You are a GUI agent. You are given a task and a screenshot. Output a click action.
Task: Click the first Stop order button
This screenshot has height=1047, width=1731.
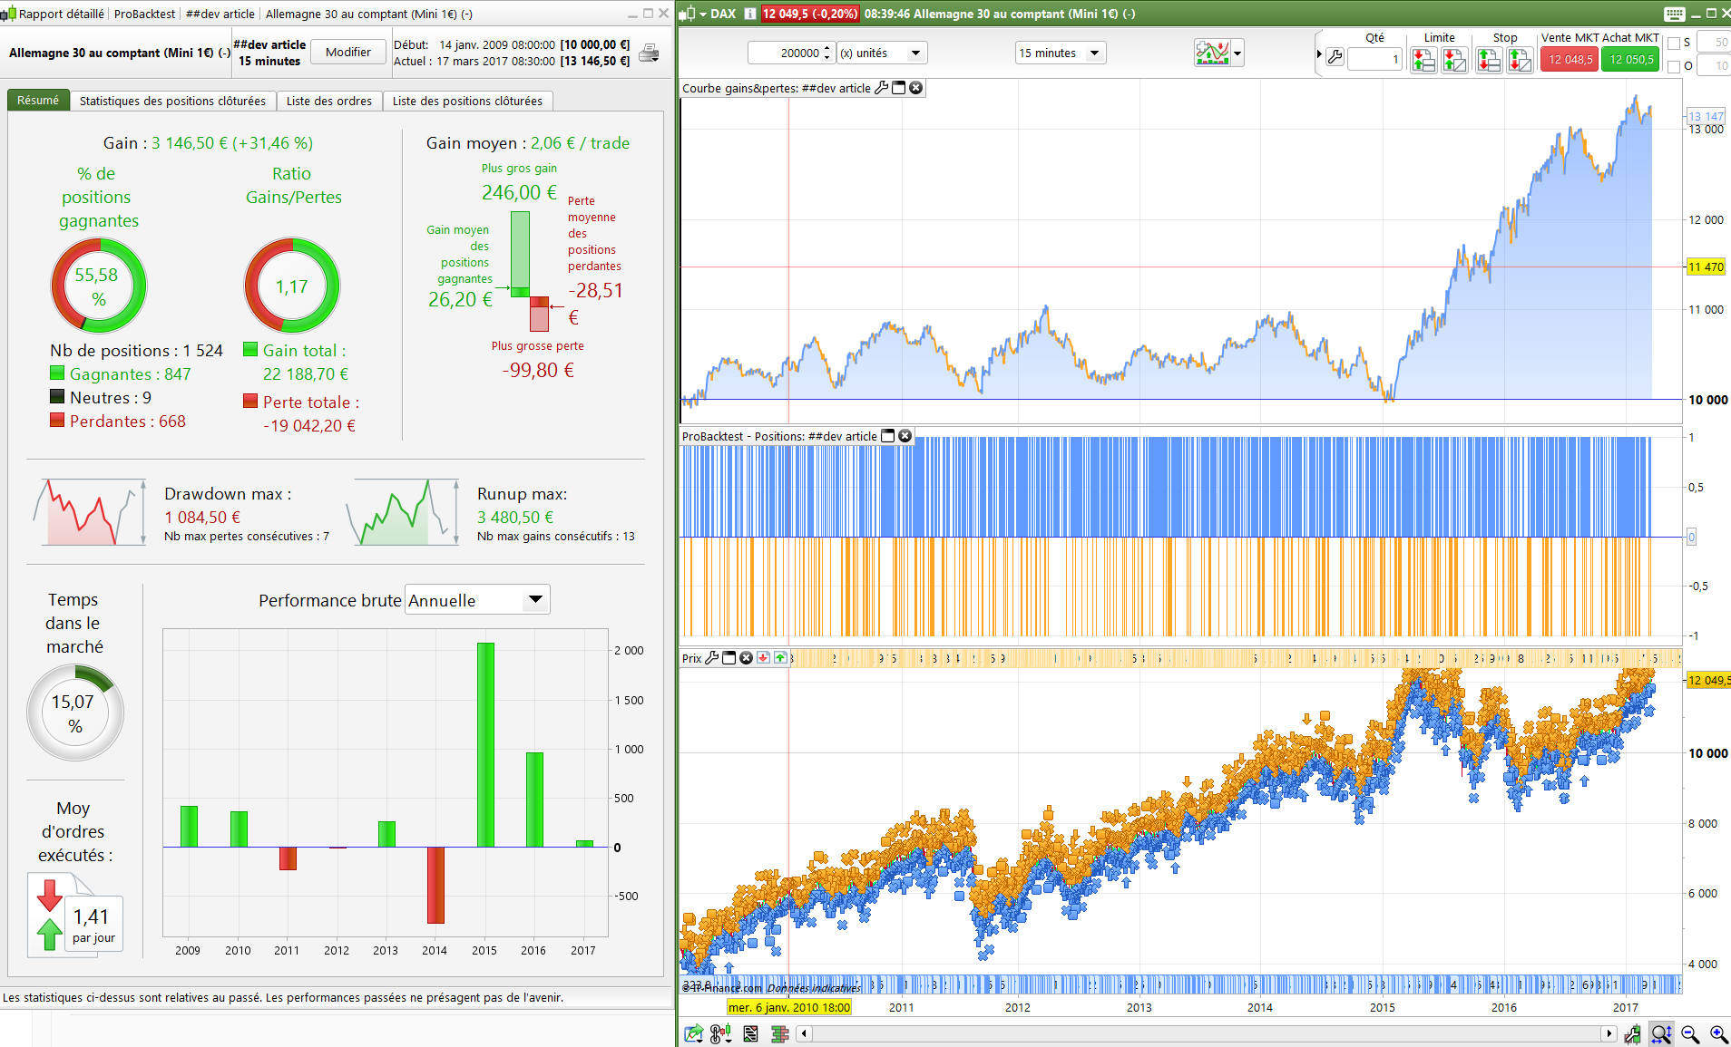coord(1489,60)
